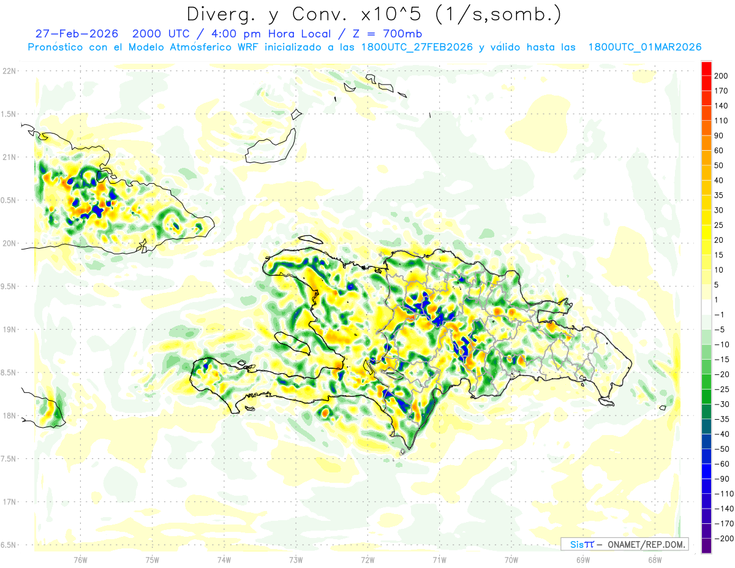Click the 0.5N latitude label
This screenshot has height=568, width=735.
click(x=9, y=200)
